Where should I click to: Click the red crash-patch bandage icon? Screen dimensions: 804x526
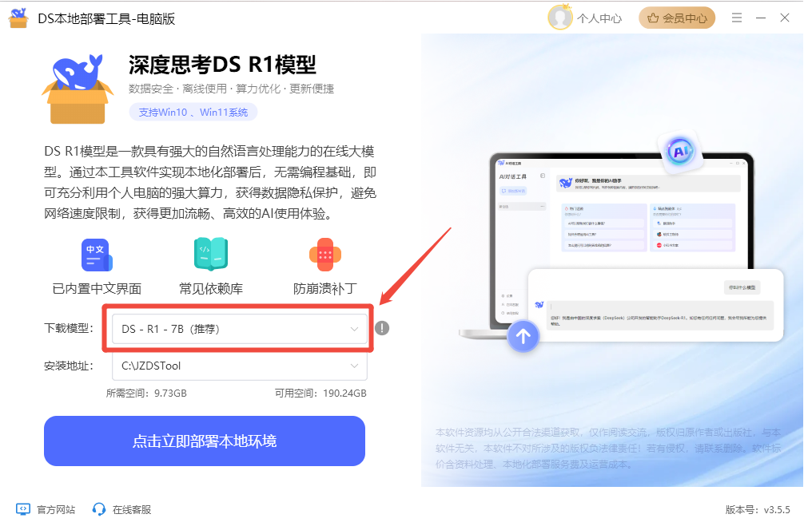[325, 255]
